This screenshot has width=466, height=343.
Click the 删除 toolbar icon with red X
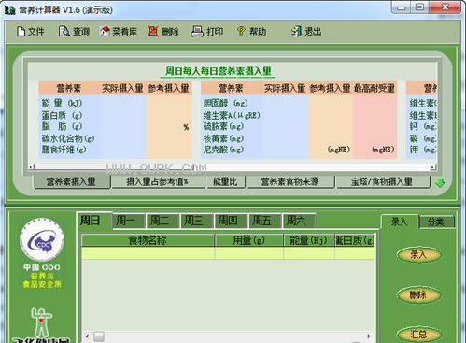[153, 32]
